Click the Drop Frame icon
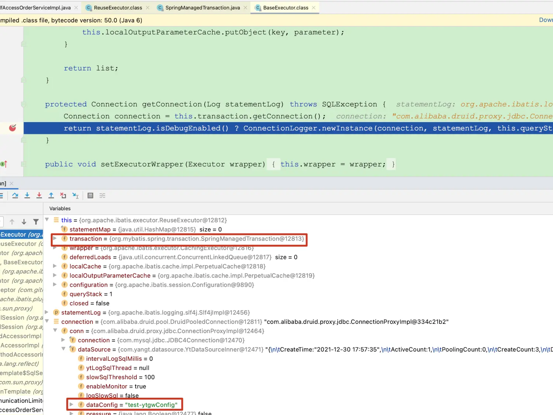This screenshot has height=415, width=553. pyautogui.click(x=63, y=196)
